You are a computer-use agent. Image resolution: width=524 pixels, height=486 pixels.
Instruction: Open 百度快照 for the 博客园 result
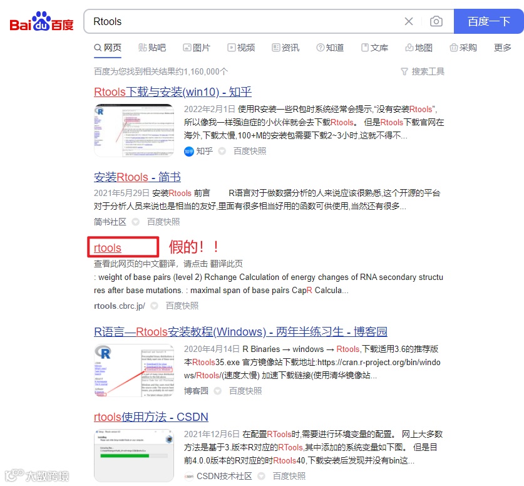pyautogui.click(x=245, y=391)
